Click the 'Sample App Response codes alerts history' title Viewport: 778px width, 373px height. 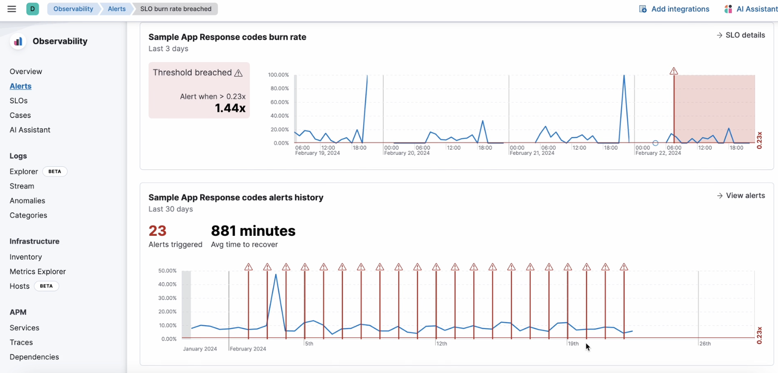pyautogui.click(x=236, y=197)
